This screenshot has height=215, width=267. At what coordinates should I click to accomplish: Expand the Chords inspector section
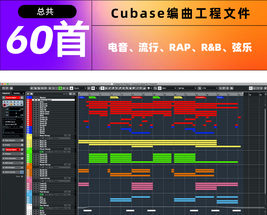(13, 145)
